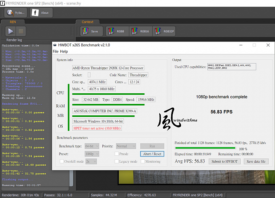Click the Passes status bar entry
275x198 pixels.
[58, 195]
